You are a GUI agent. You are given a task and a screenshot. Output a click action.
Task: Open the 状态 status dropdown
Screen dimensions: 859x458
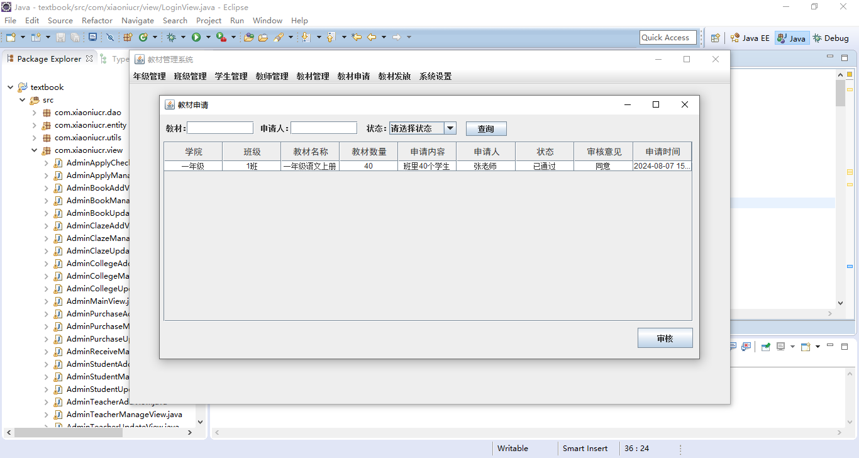(x=450, y=128)
